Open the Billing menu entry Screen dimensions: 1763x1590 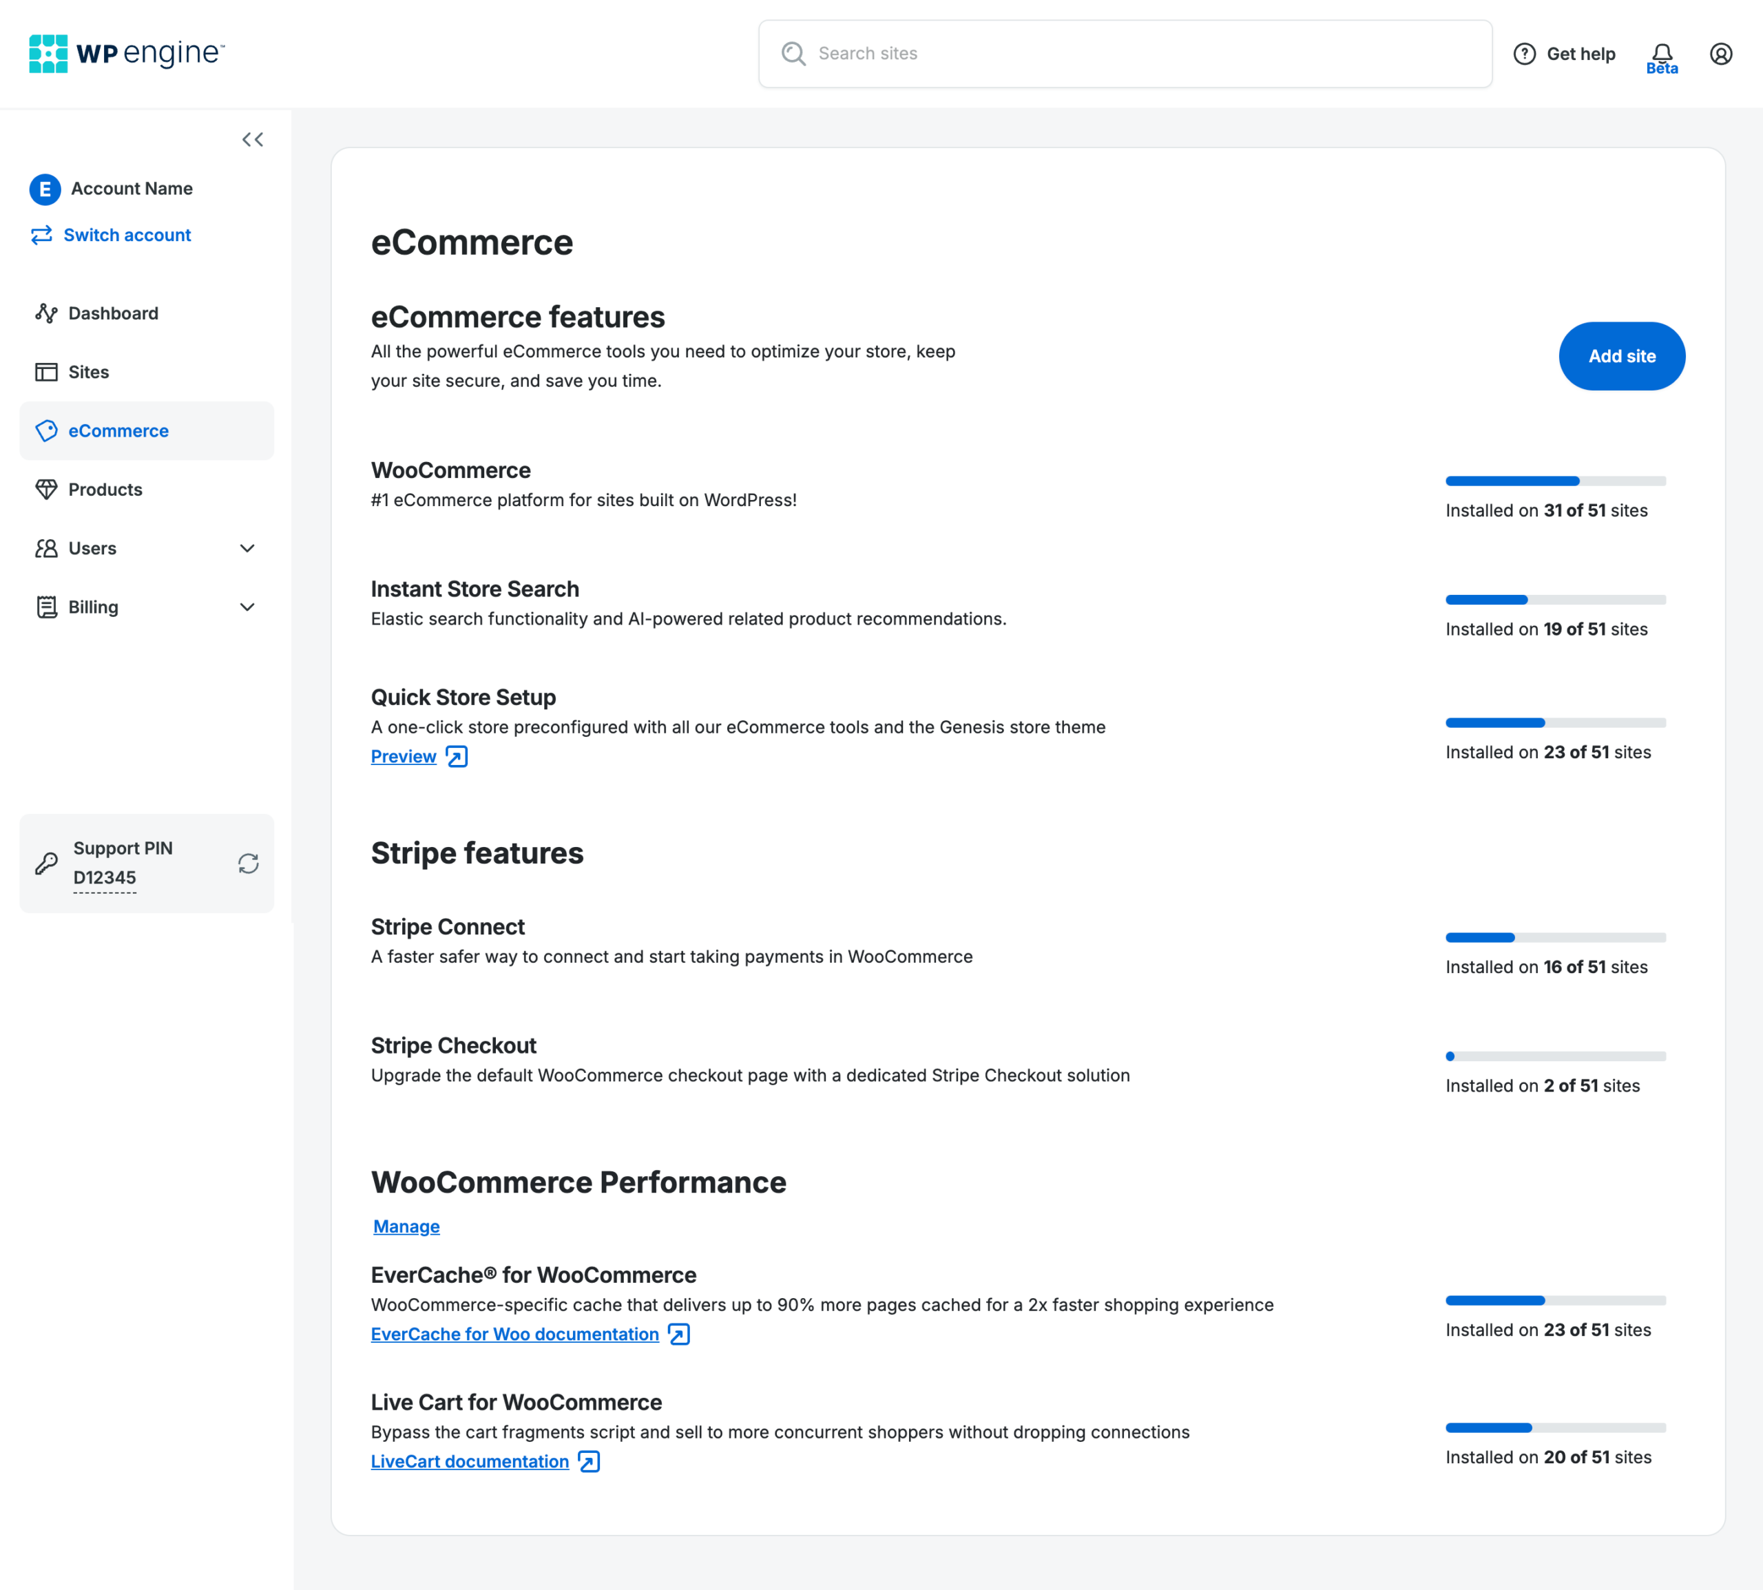click(x=92, y=606)
